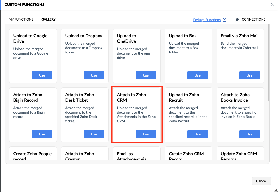Use the Attach to Zoho CRM function

point(146,134)
